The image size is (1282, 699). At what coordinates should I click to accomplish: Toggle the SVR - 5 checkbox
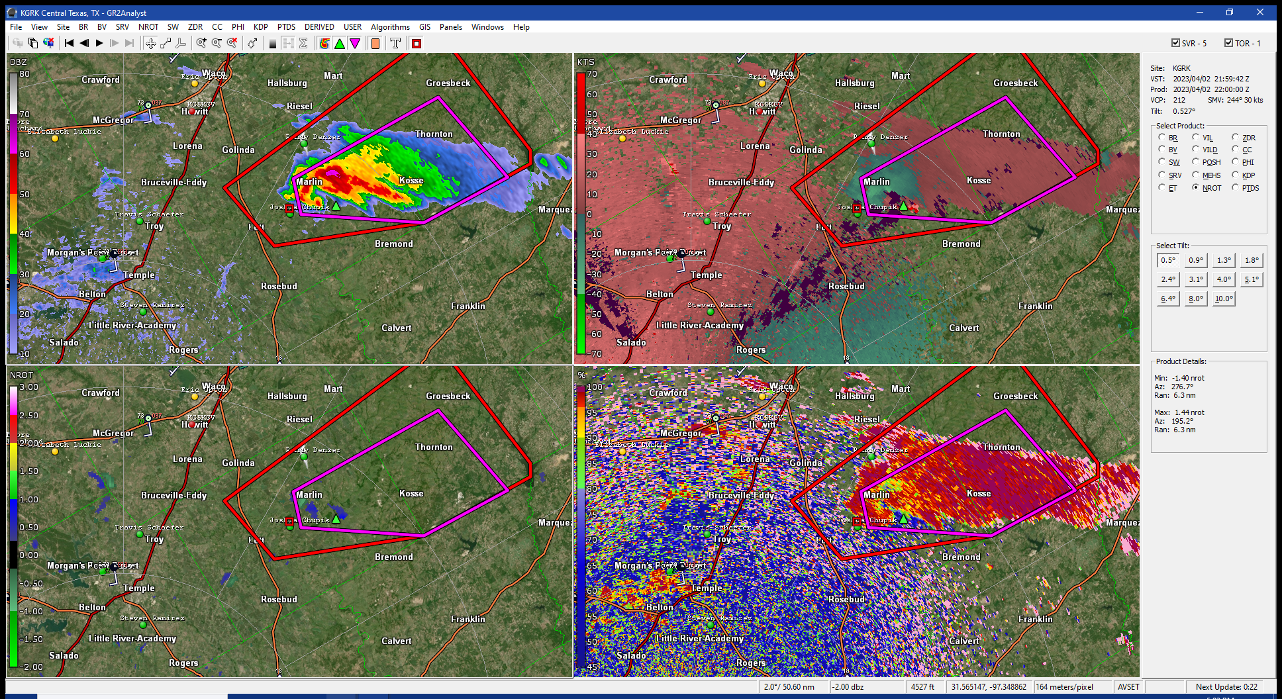point(1176,43)
